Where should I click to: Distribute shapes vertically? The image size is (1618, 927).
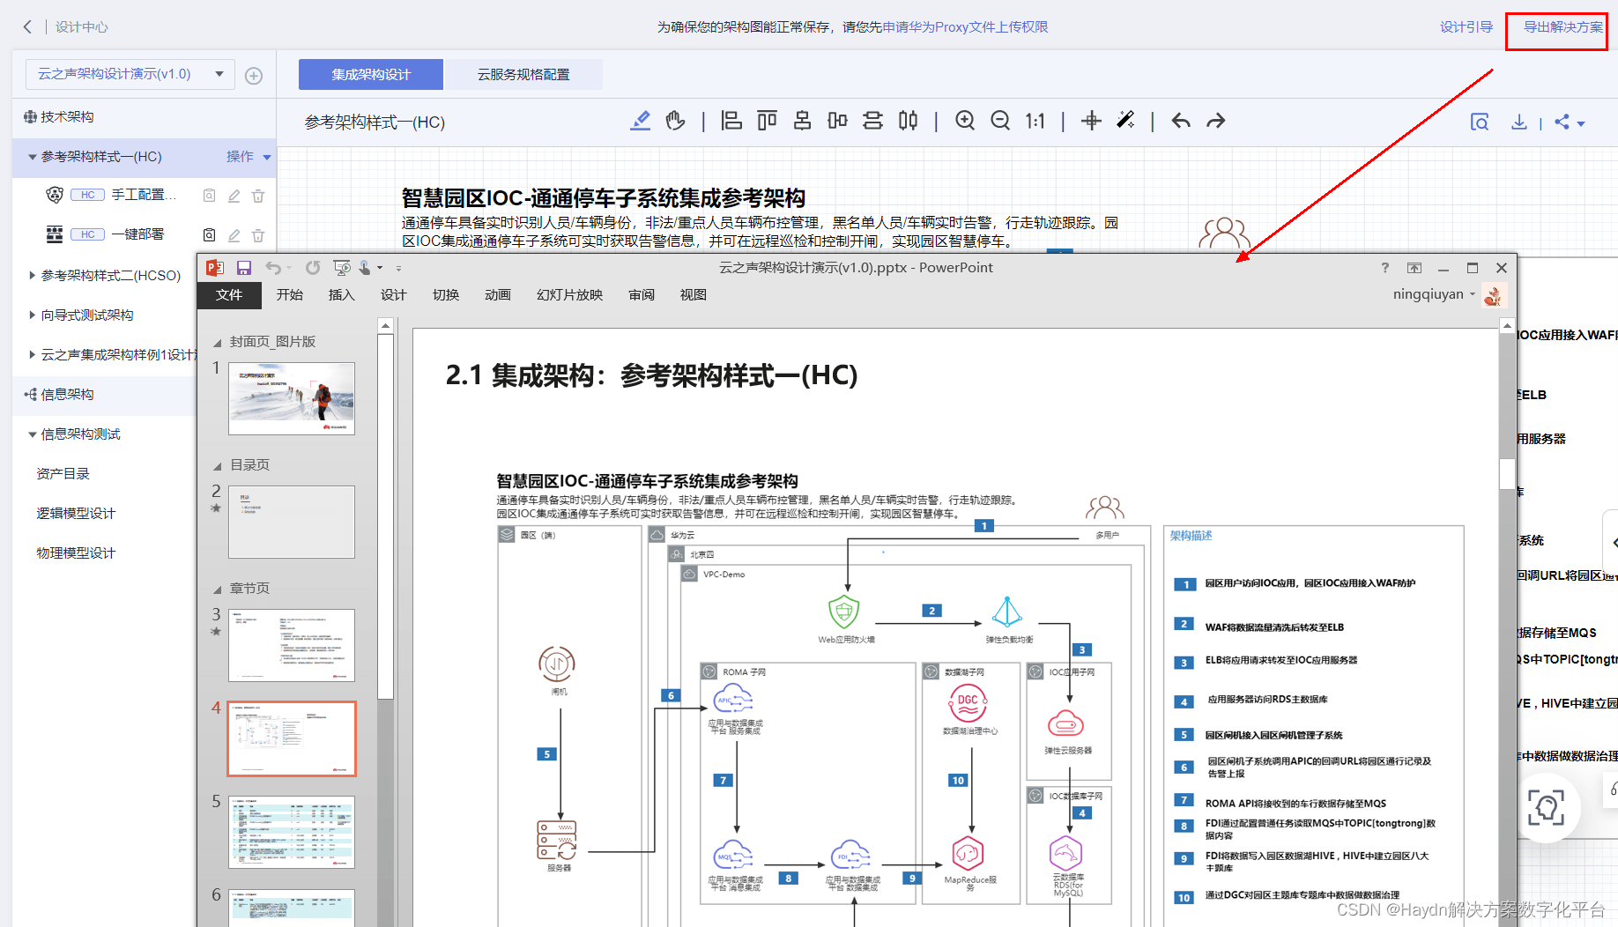pos(872,121)
